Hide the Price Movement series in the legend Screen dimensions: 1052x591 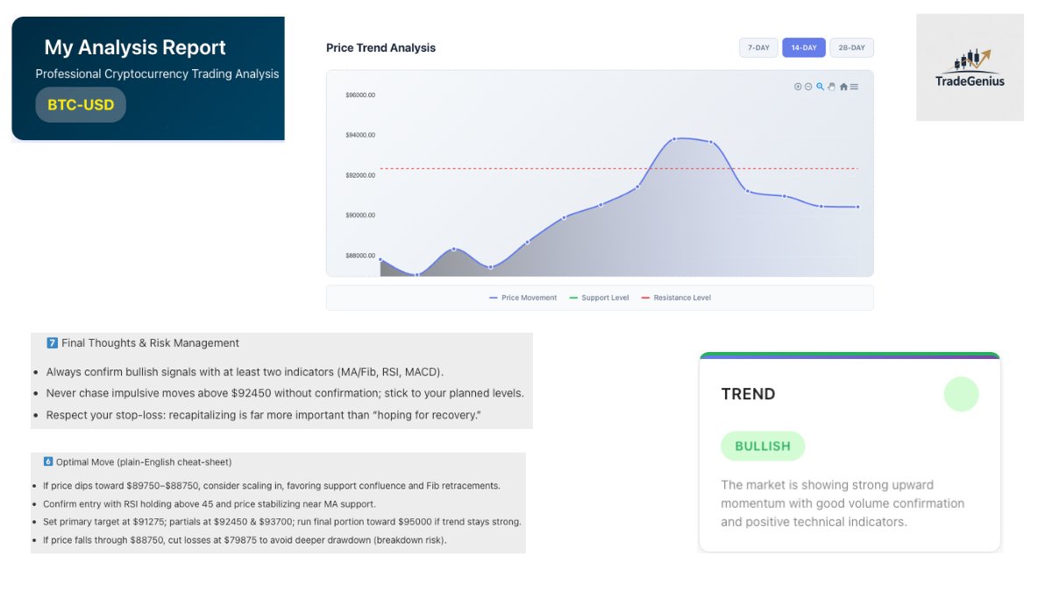[522, 298]
